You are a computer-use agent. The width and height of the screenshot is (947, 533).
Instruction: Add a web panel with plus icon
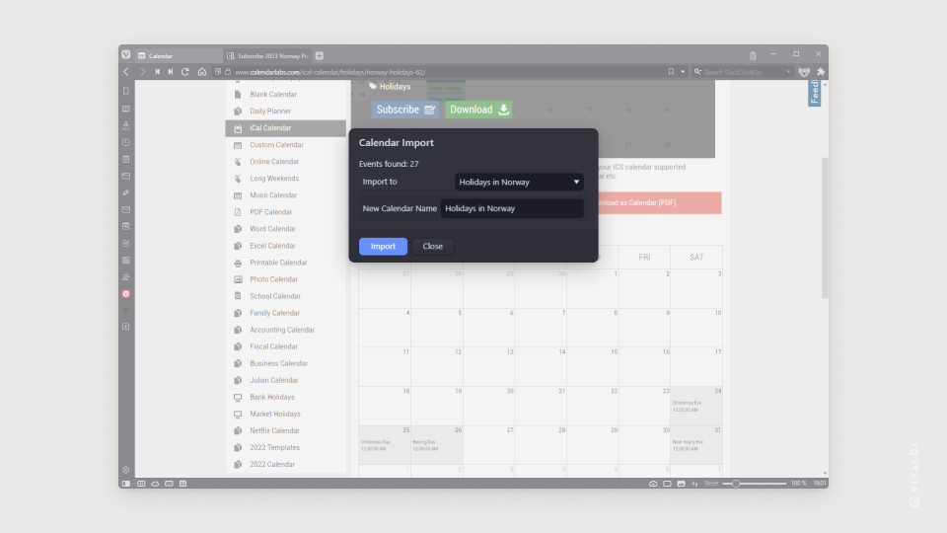coord(126,327)
